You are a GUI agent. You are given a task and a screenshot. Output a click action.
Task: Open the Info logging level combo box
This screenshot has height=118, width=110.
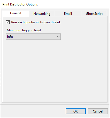pyautogui.click(x=33, y=37)
